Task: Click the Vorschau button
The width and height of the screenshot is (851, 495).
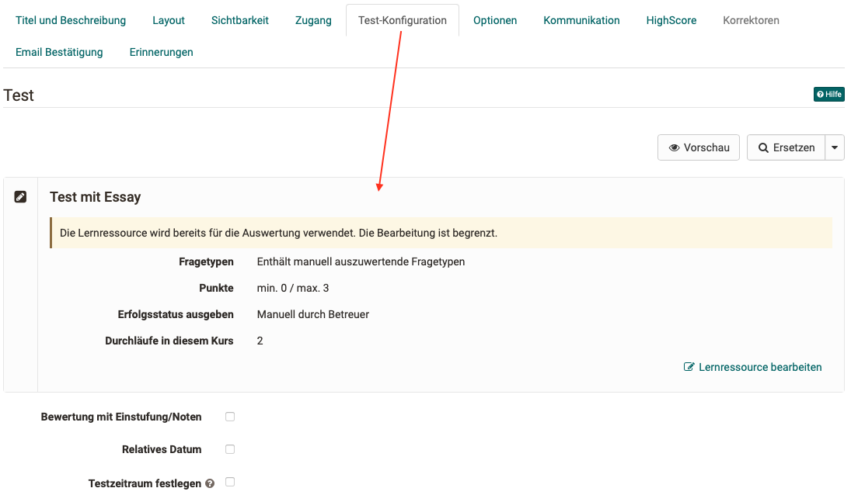Action: (x=698, y=147)
